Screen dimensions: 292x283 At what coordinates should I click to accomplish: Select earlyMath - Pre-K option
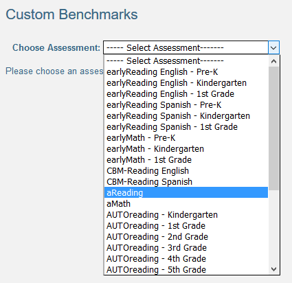coord(186,138)
